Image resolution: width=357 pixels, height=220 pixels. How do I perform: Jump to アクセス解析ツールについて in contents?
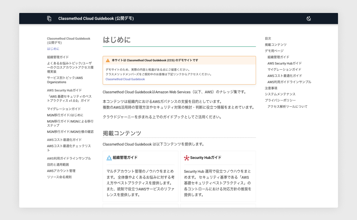(x=287, y=107)
